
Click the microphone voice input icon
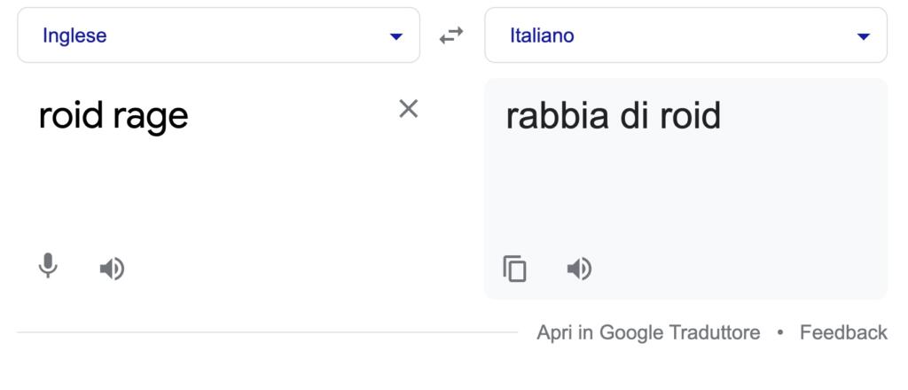(49, 266)
